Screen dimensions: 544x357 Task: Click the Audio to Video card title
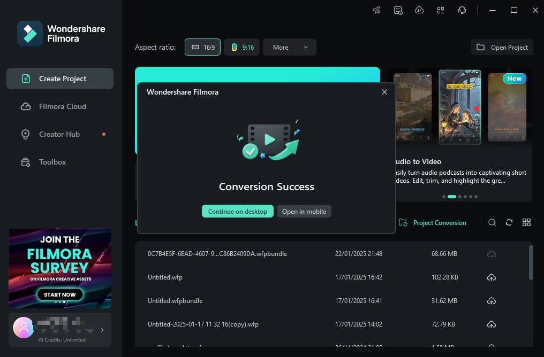tap(418, 161)
